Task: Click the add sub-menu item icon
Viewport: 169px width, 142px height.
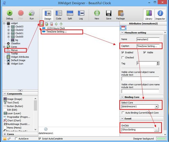Action: (46, 24)
